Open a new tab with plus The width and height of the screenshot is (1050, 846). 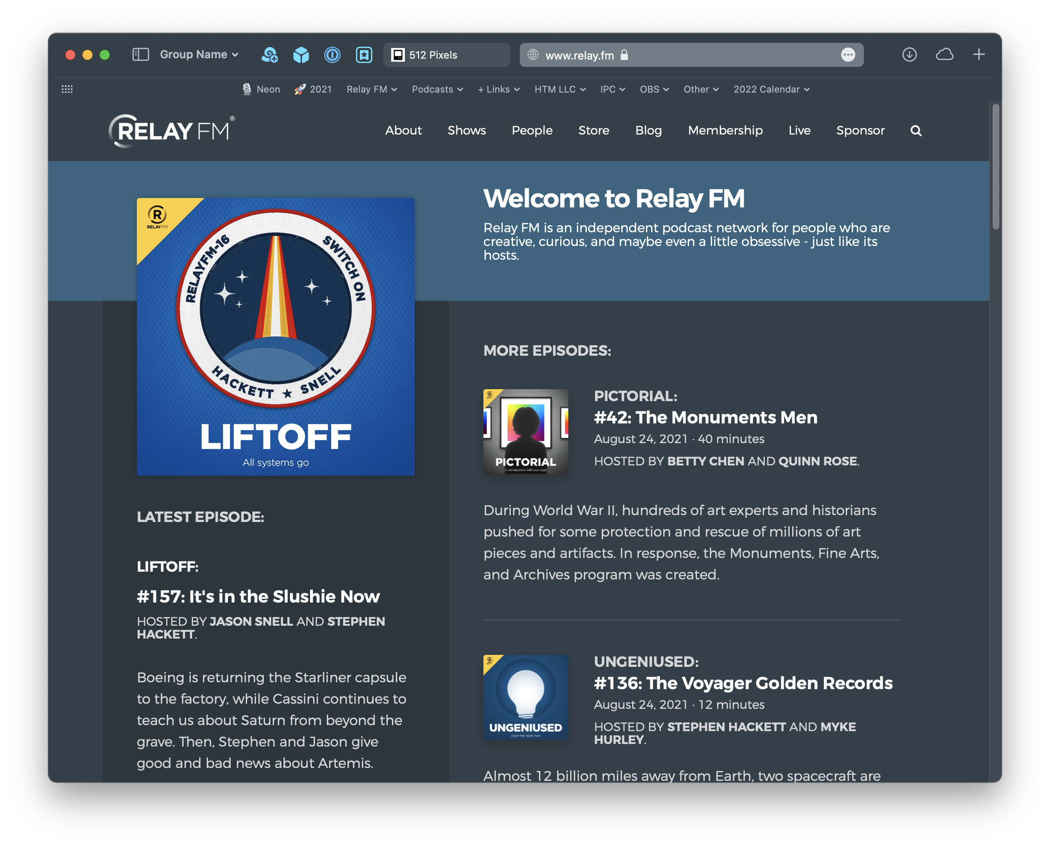978,54
